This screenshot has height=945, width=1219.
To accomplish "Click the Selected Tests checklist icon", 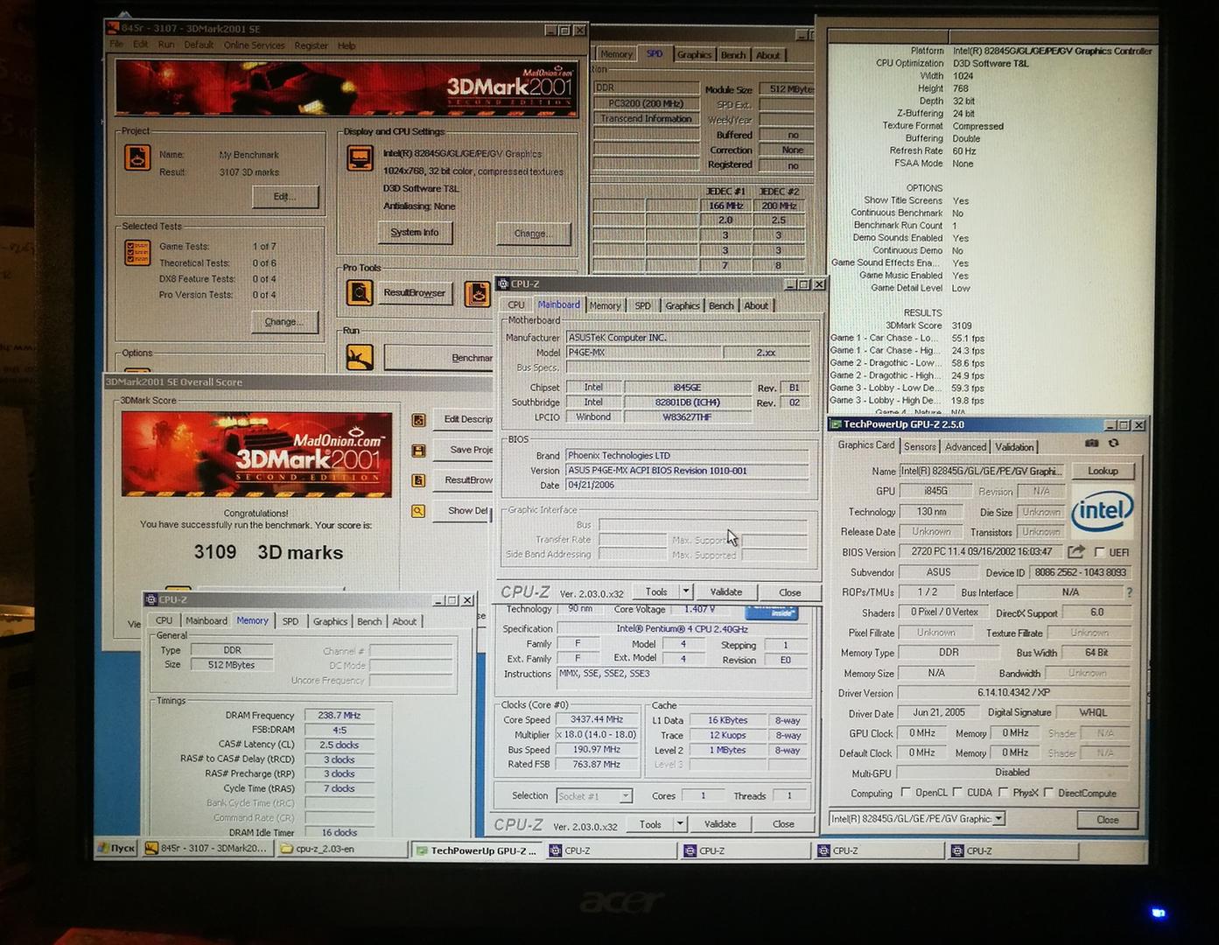I will (x=137, y=253).
